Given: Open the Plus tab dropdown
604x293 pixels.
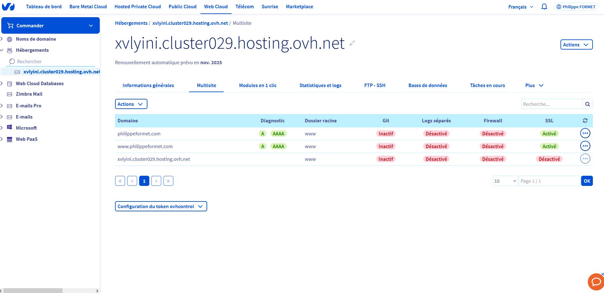Looking at the screenshot, I should point(534,85).
